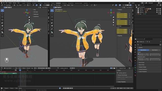Click the Rest Position button
The height and width of the screenshot is (91, 162).
tap(155, 50)
